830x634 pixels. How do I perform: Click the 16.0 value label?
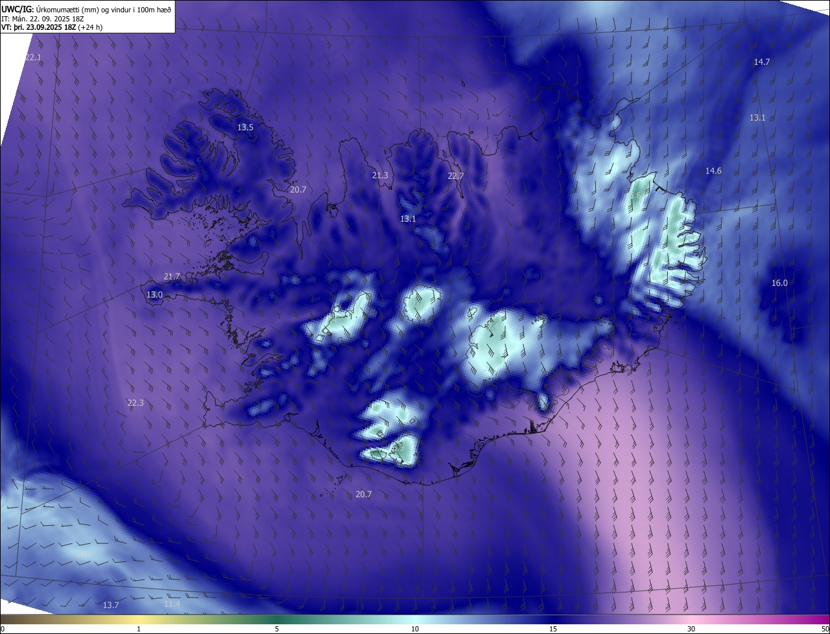[779, 283]
